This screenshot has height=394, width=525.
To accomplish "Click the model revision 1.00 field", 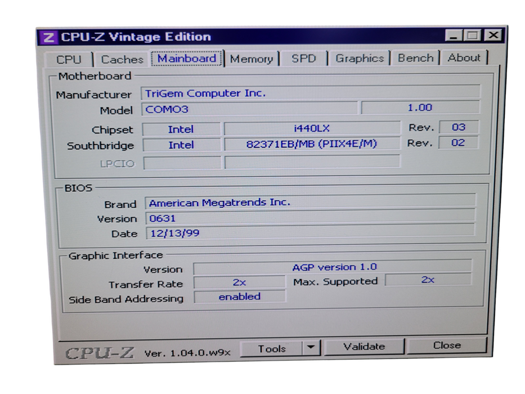I will click(420, 108).
